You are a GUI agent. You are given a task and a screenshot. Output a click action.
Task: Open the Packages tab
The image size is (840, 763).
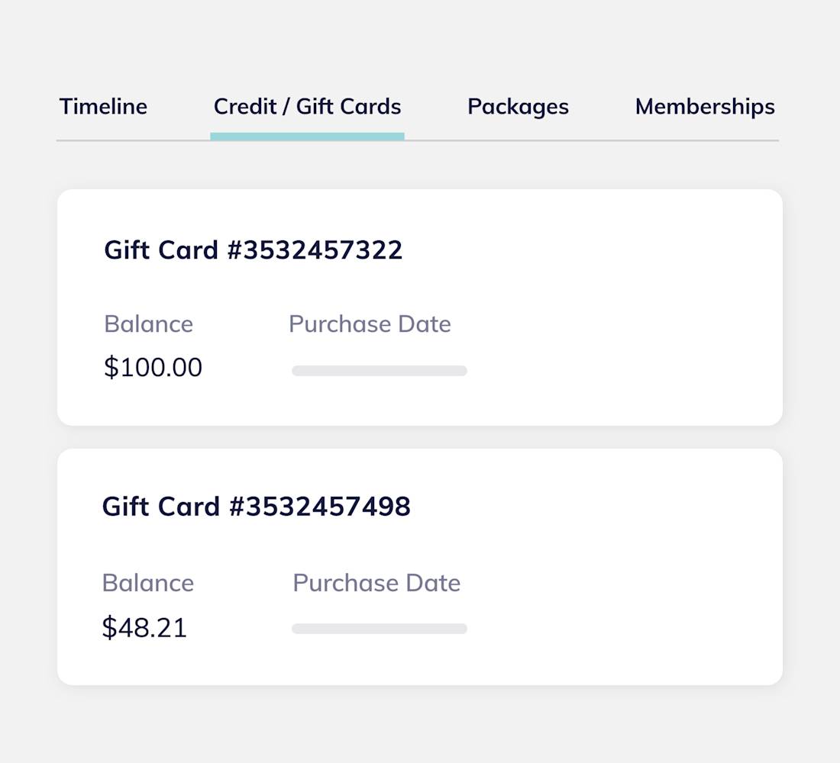tap(518, 107)
